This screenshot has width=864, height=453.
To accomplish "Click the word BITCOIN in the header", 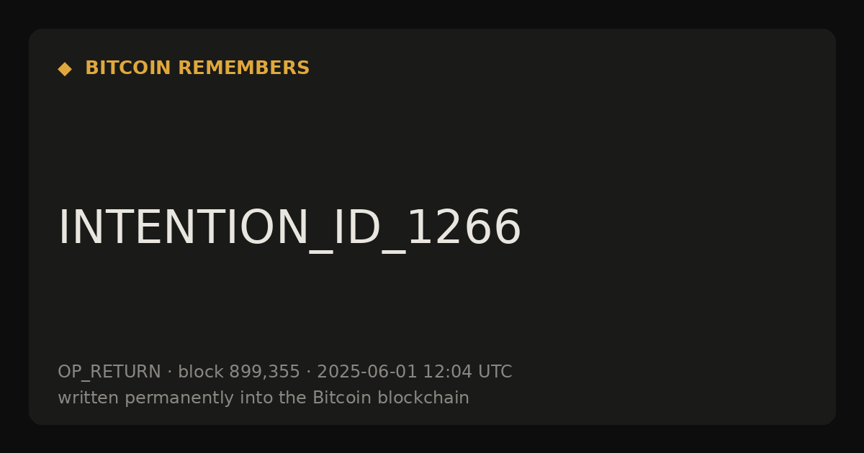I will (128, 68).
